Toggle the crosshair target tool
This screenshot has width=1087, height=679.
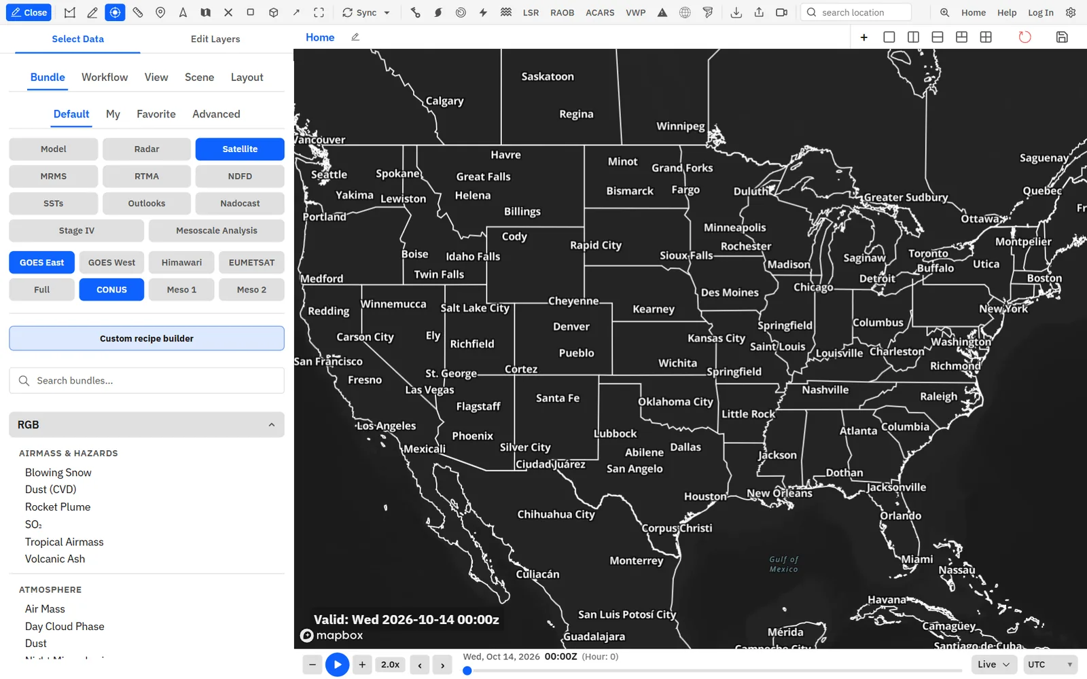coord(115,12)
